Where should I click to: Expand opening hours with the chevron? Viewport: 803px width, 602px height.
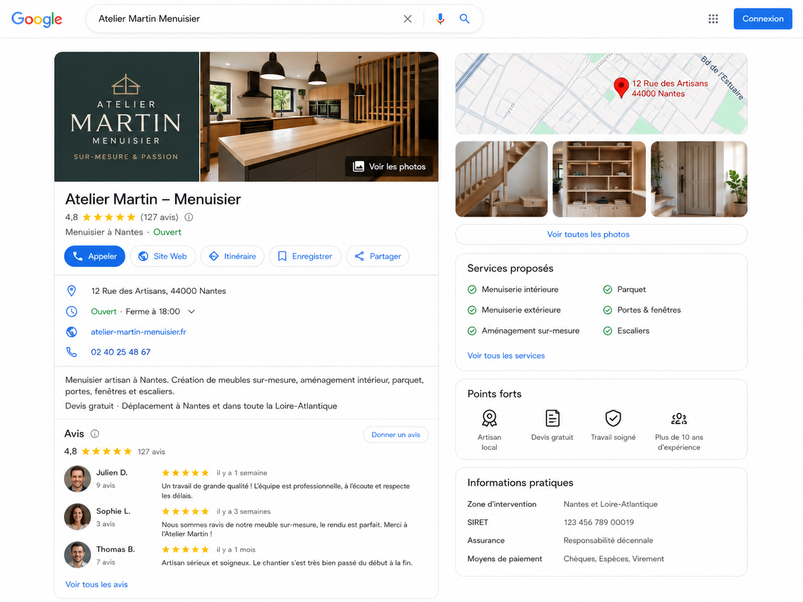coord(192,312)
